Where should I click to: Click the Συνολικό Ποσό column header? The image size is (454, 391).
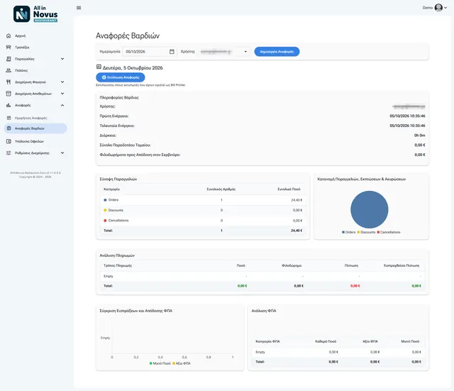(289, 189)
